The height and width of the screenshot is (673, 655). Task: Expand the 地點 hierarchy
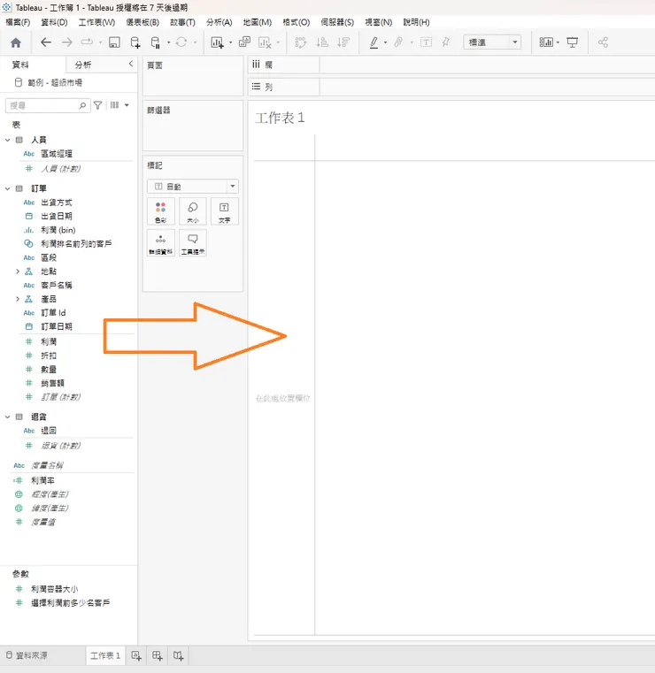click(x=18, y=271)
